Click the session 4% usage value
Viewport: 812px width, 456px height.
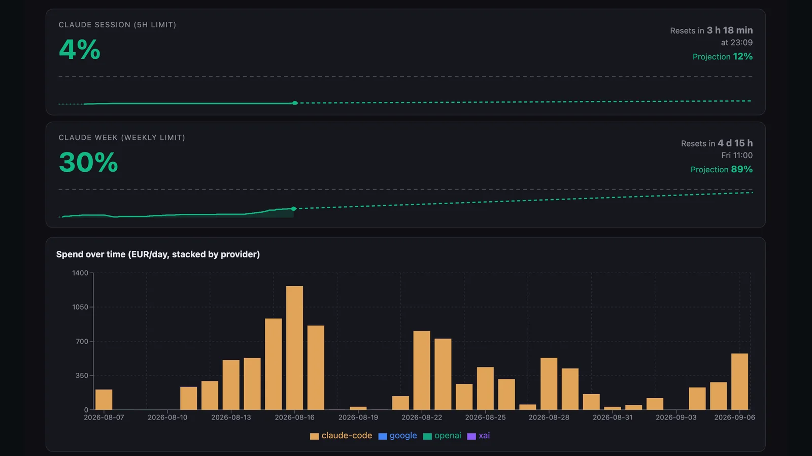coord(80,50)
